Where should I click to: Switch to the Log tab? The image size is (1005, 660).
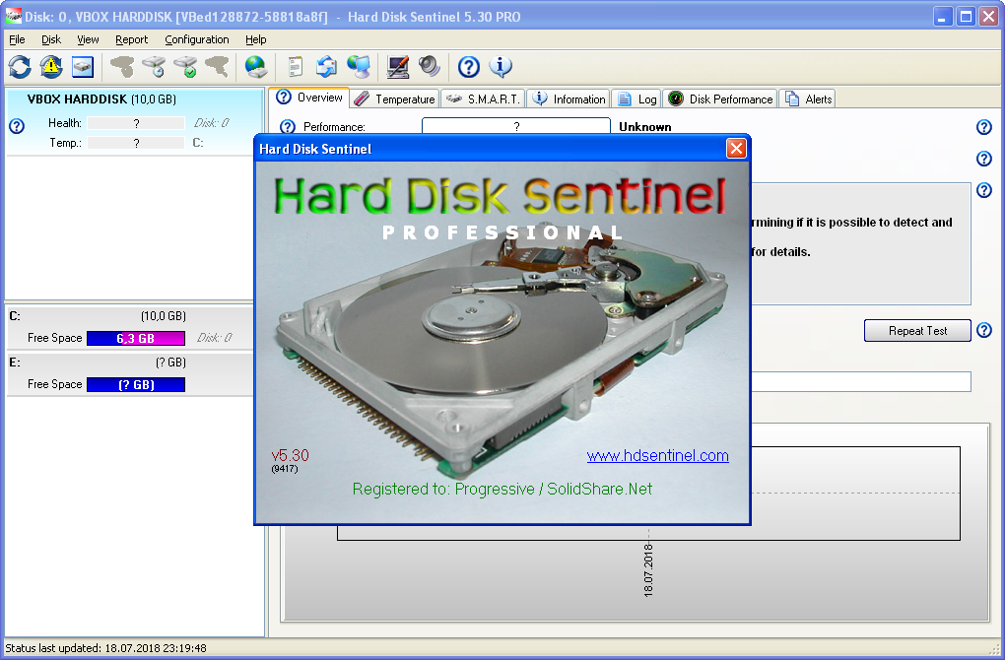(636, 99)
